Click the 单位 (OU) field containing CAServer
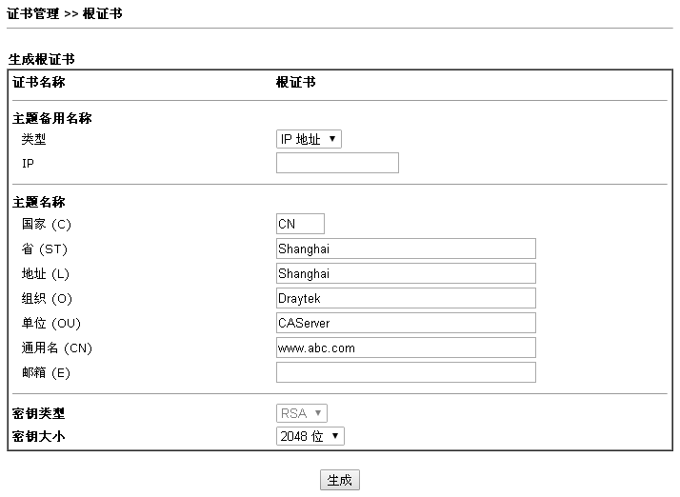Image resolution: width=680 pixels, height=497 pixels. click(406, 323)
